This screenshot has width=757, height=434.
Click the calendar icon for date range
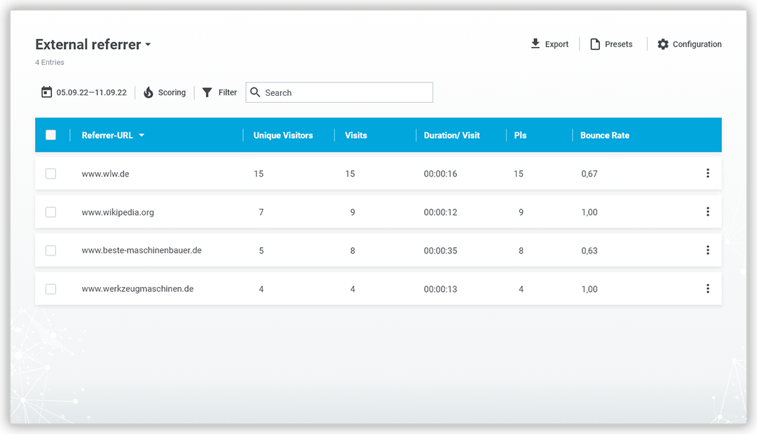46,92
